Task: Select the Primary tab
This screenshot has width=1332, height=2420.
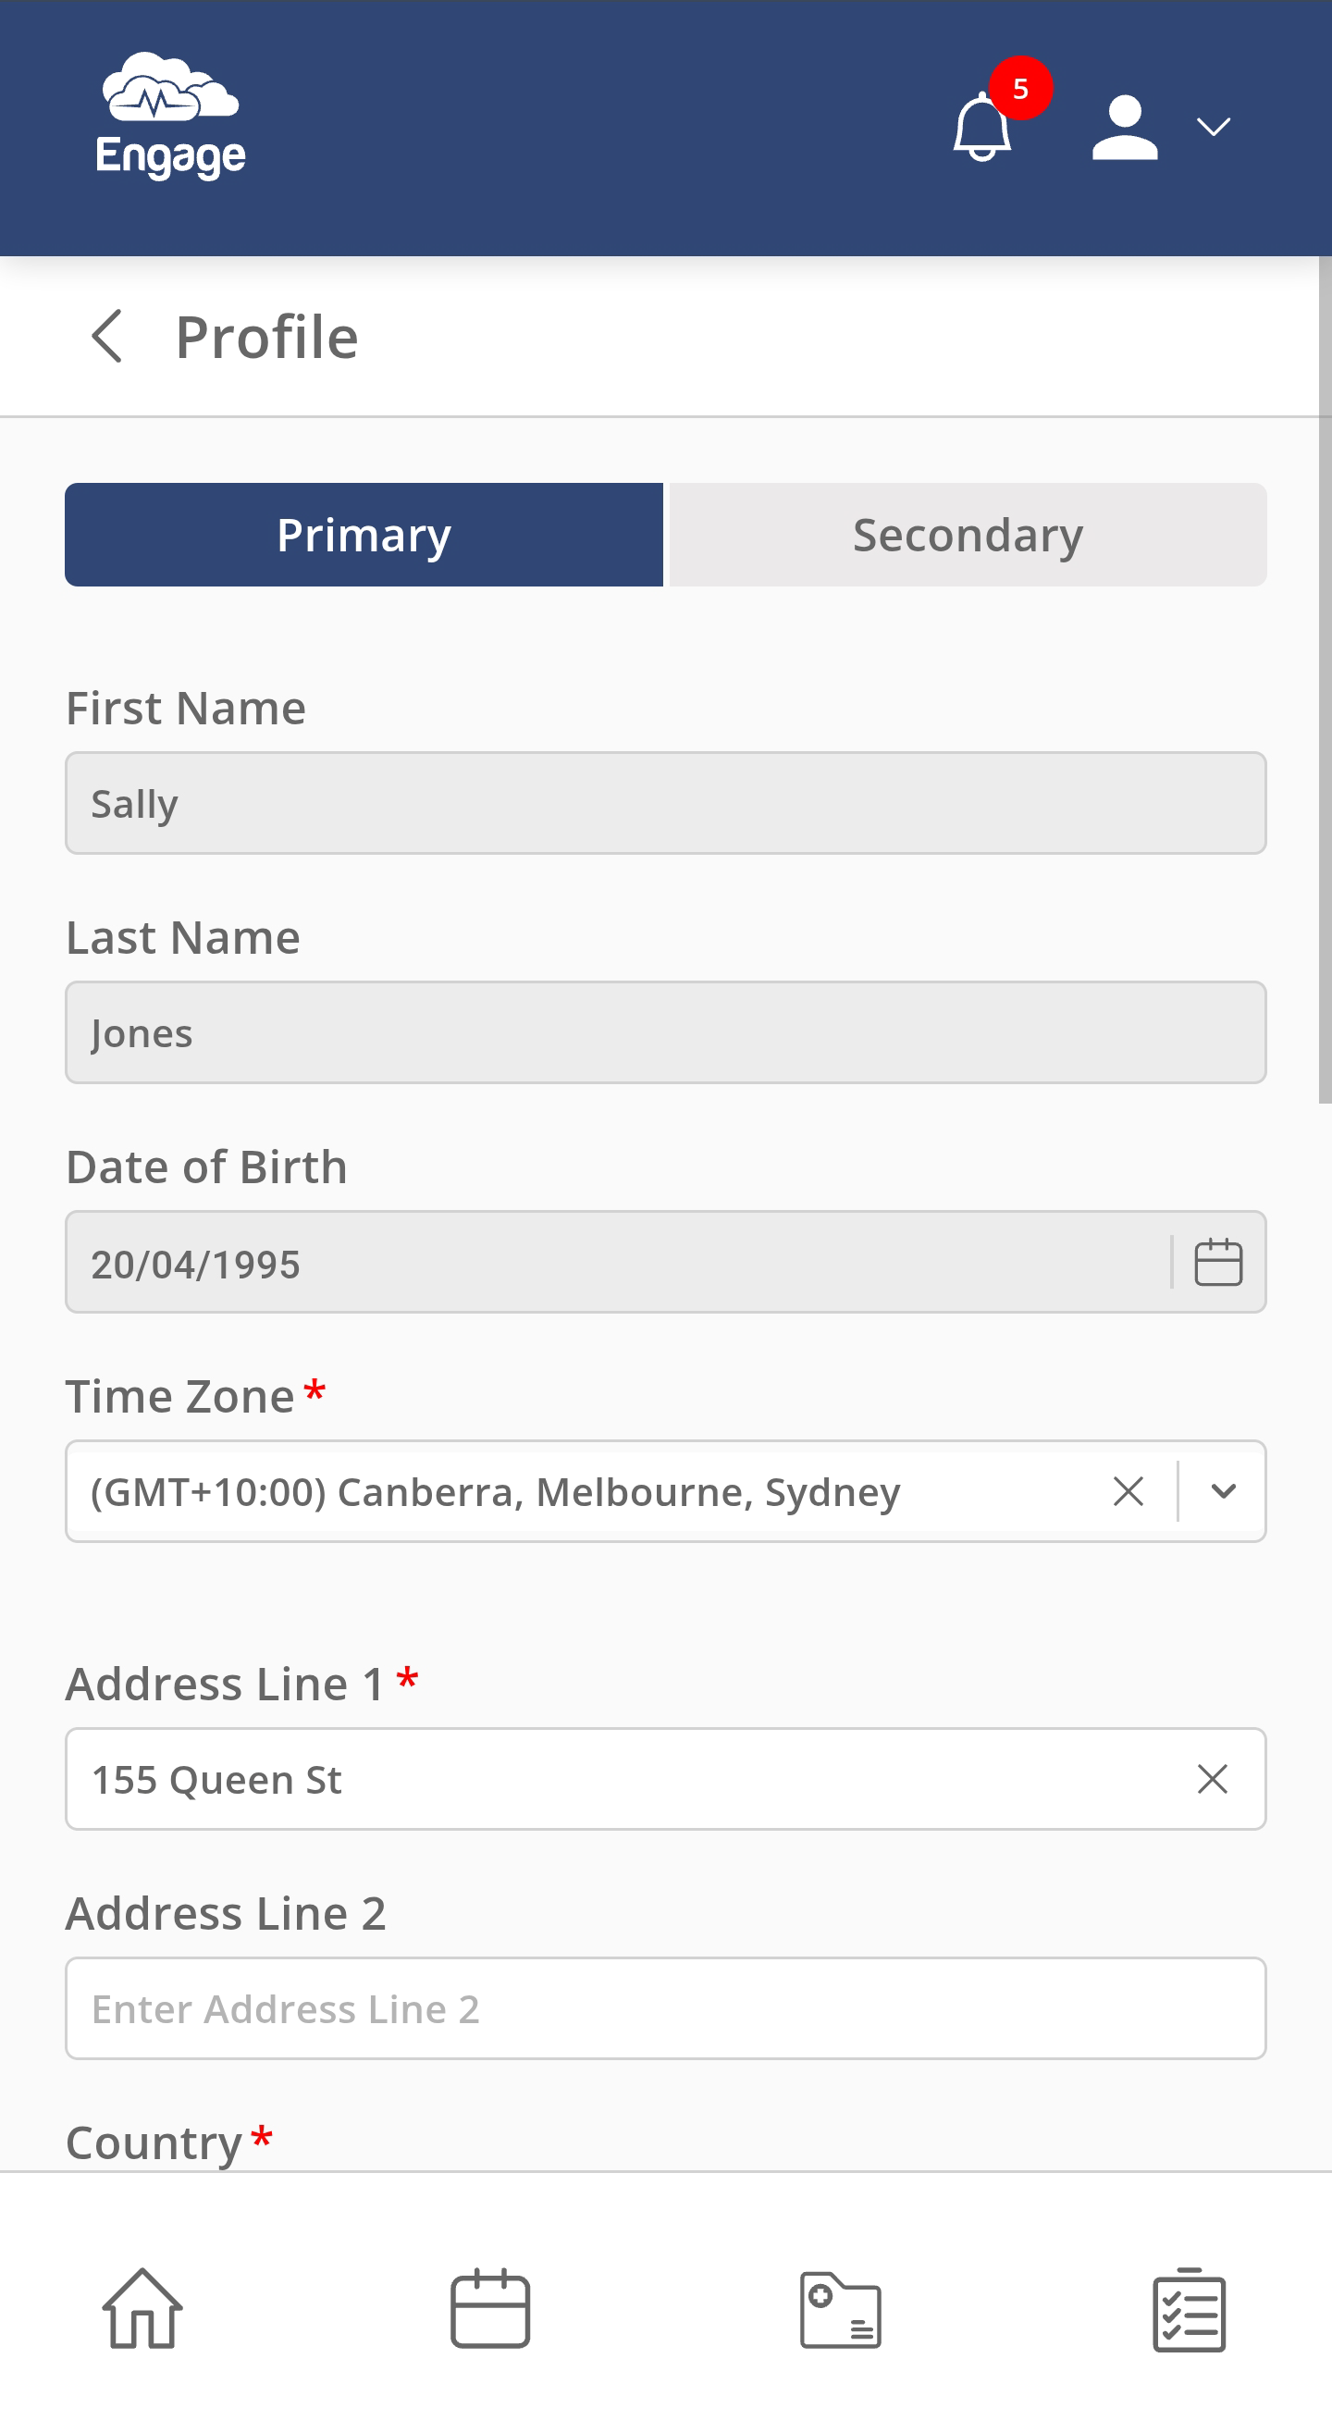Action: click(x=364, y=536)
